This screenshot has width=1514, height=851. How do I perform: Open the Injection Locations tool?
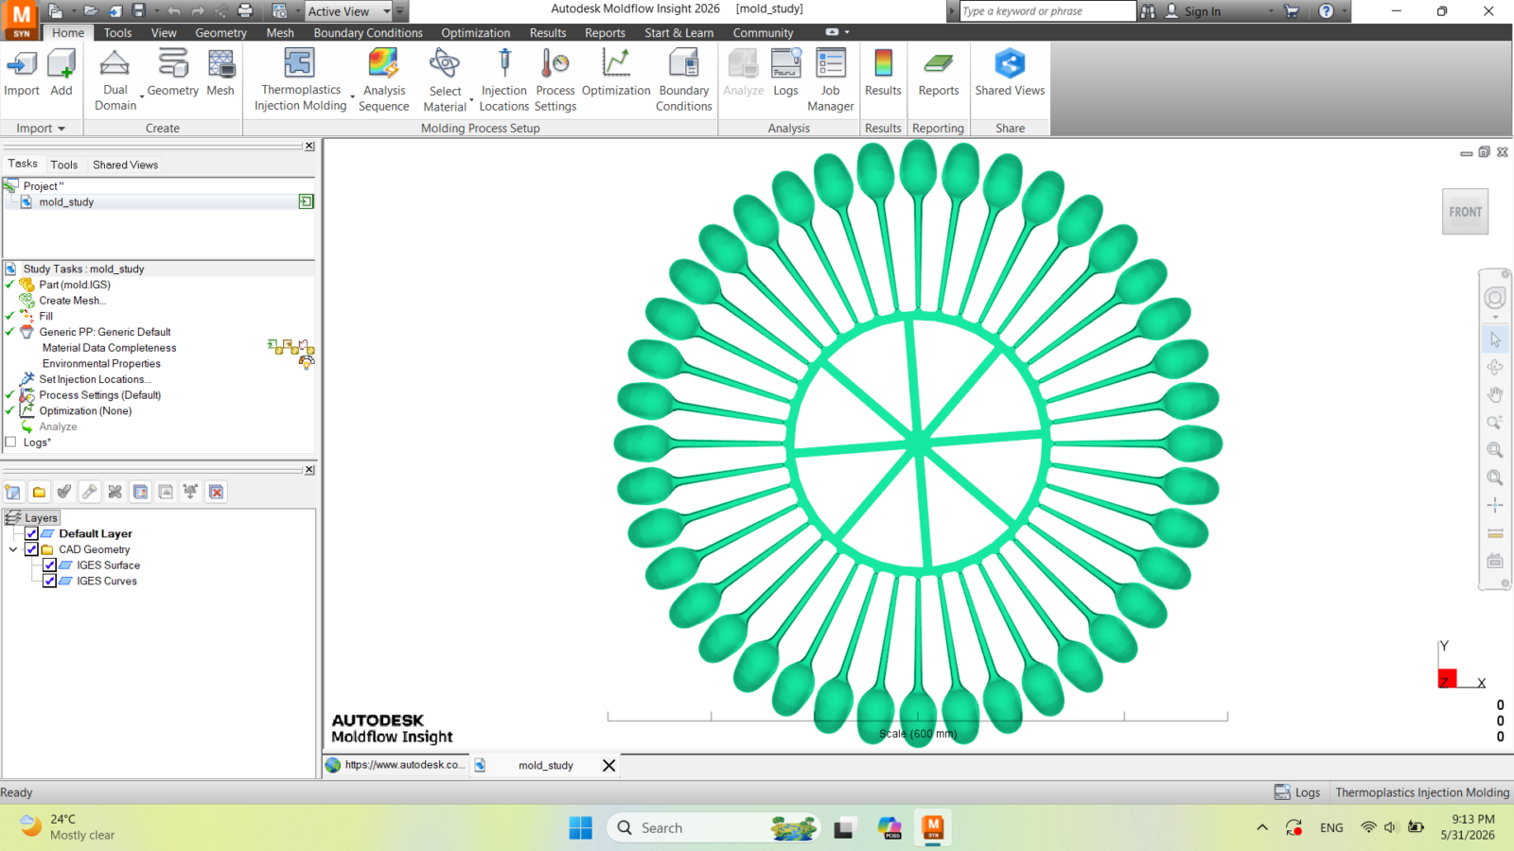pyautogui.click(x=503, y=79)
